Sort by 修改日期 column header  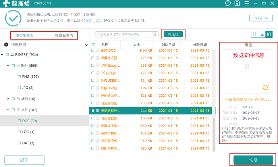200,45
